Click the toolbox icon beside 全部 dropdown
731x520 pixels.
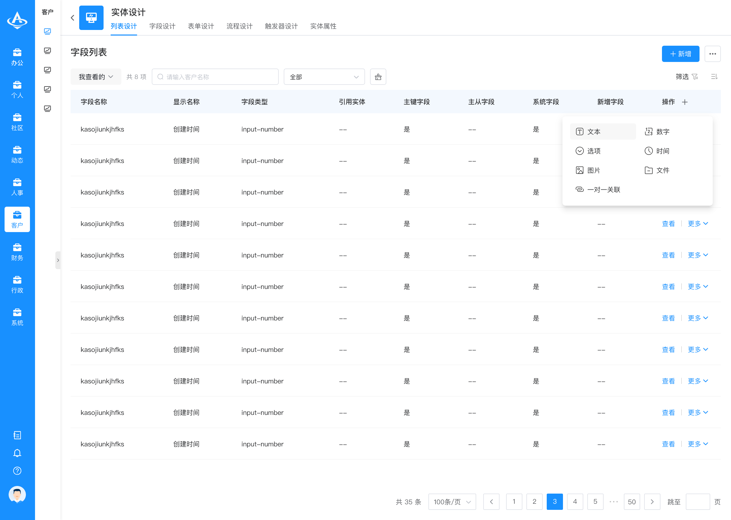(378, 77)
